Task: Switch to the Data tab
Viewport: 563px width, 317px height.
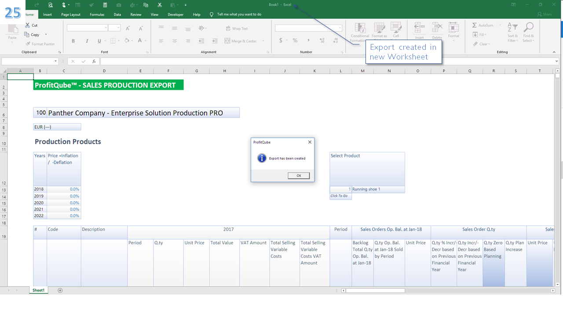Action: [x=117, y=15]
